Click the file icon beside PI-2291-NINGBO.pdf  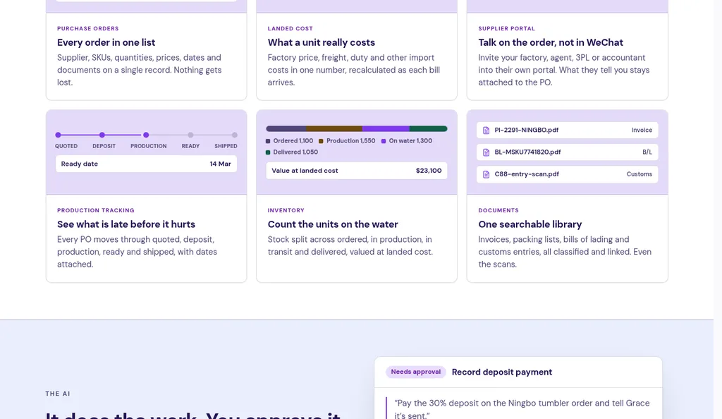(x=486, y=130)
